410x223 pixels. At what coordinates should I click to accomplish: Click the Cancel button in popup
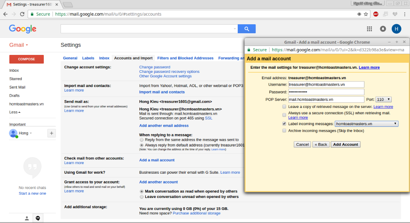[x=302, y=144]
